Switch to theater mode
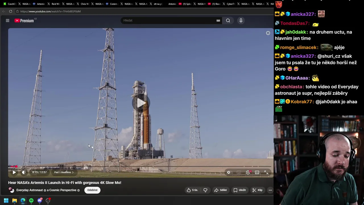This screenshot has height=205, width=364. [x=257, y=172]
